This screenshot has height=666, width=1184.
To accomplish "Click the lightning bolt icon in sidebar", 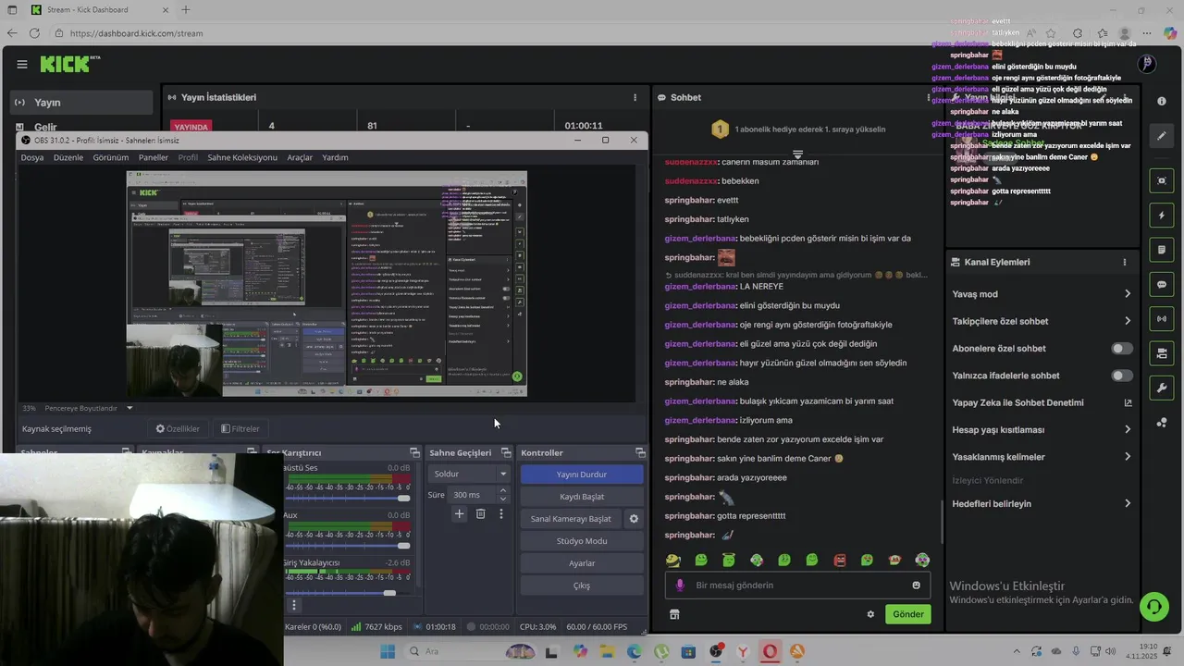I will (x=1162, y=216).
